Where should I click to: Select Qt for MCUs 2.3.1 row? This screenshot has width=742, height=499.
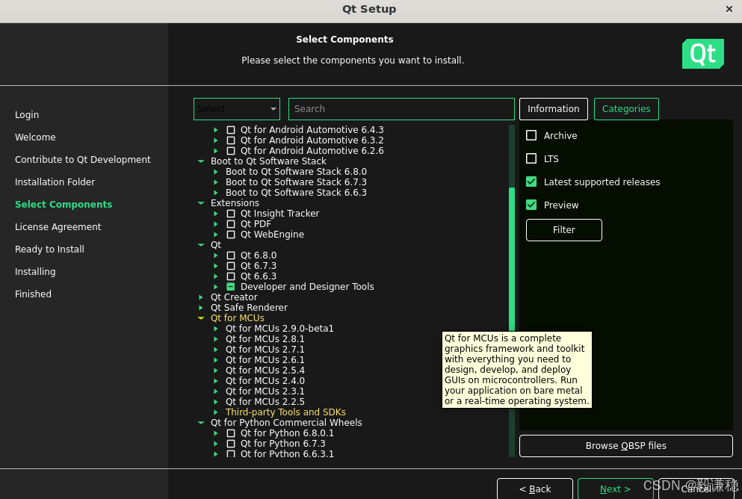[x=265, y=391]
